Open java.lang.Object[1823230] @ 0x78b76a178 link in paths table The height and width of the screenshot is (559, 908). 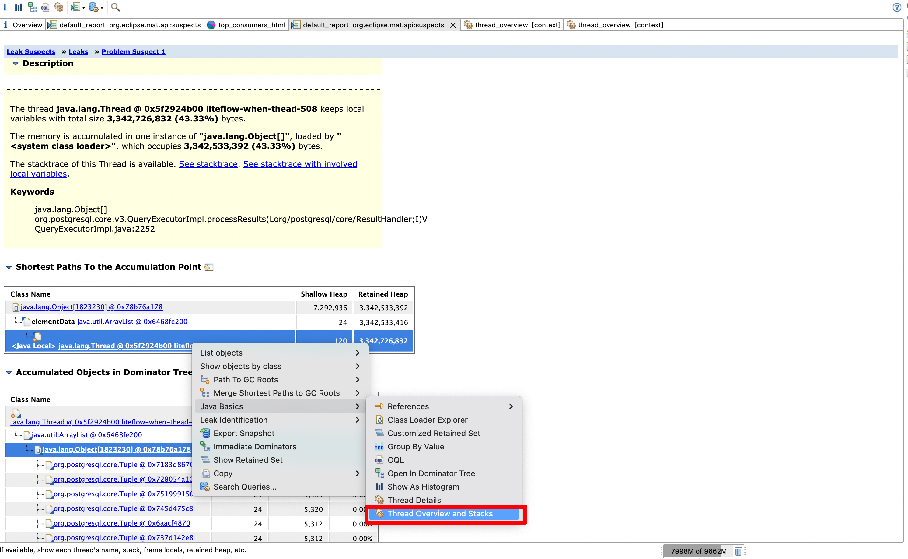tap(91, 307)
